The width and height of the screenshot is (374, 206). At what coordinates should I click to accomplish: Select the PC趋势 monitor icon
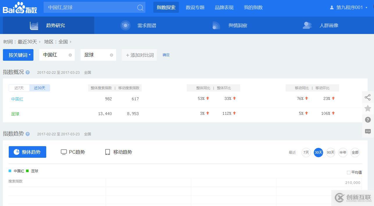coord(64,152)
